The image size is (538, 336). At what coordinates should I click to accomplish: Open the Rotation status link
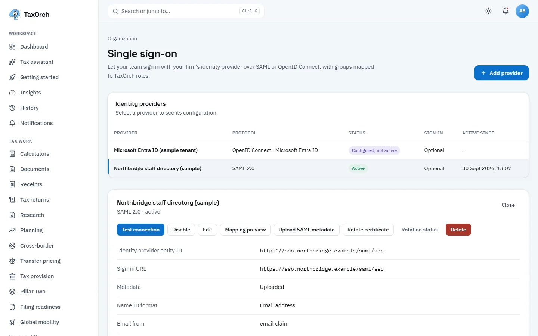420,230
